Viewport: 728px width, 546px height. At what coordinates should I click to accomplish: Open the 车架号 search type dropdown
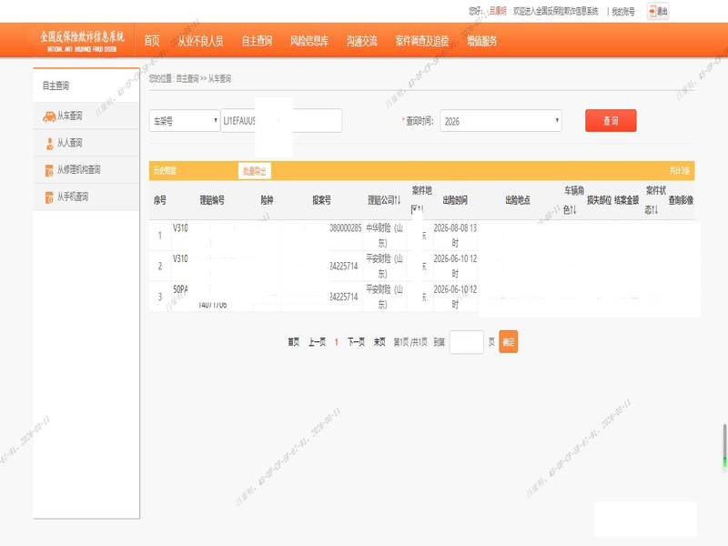coord(185,121)
